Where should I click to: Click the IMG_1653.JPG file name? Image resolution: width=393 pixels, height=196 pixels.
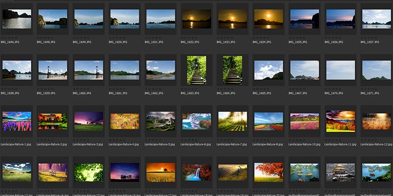point(226,42)
